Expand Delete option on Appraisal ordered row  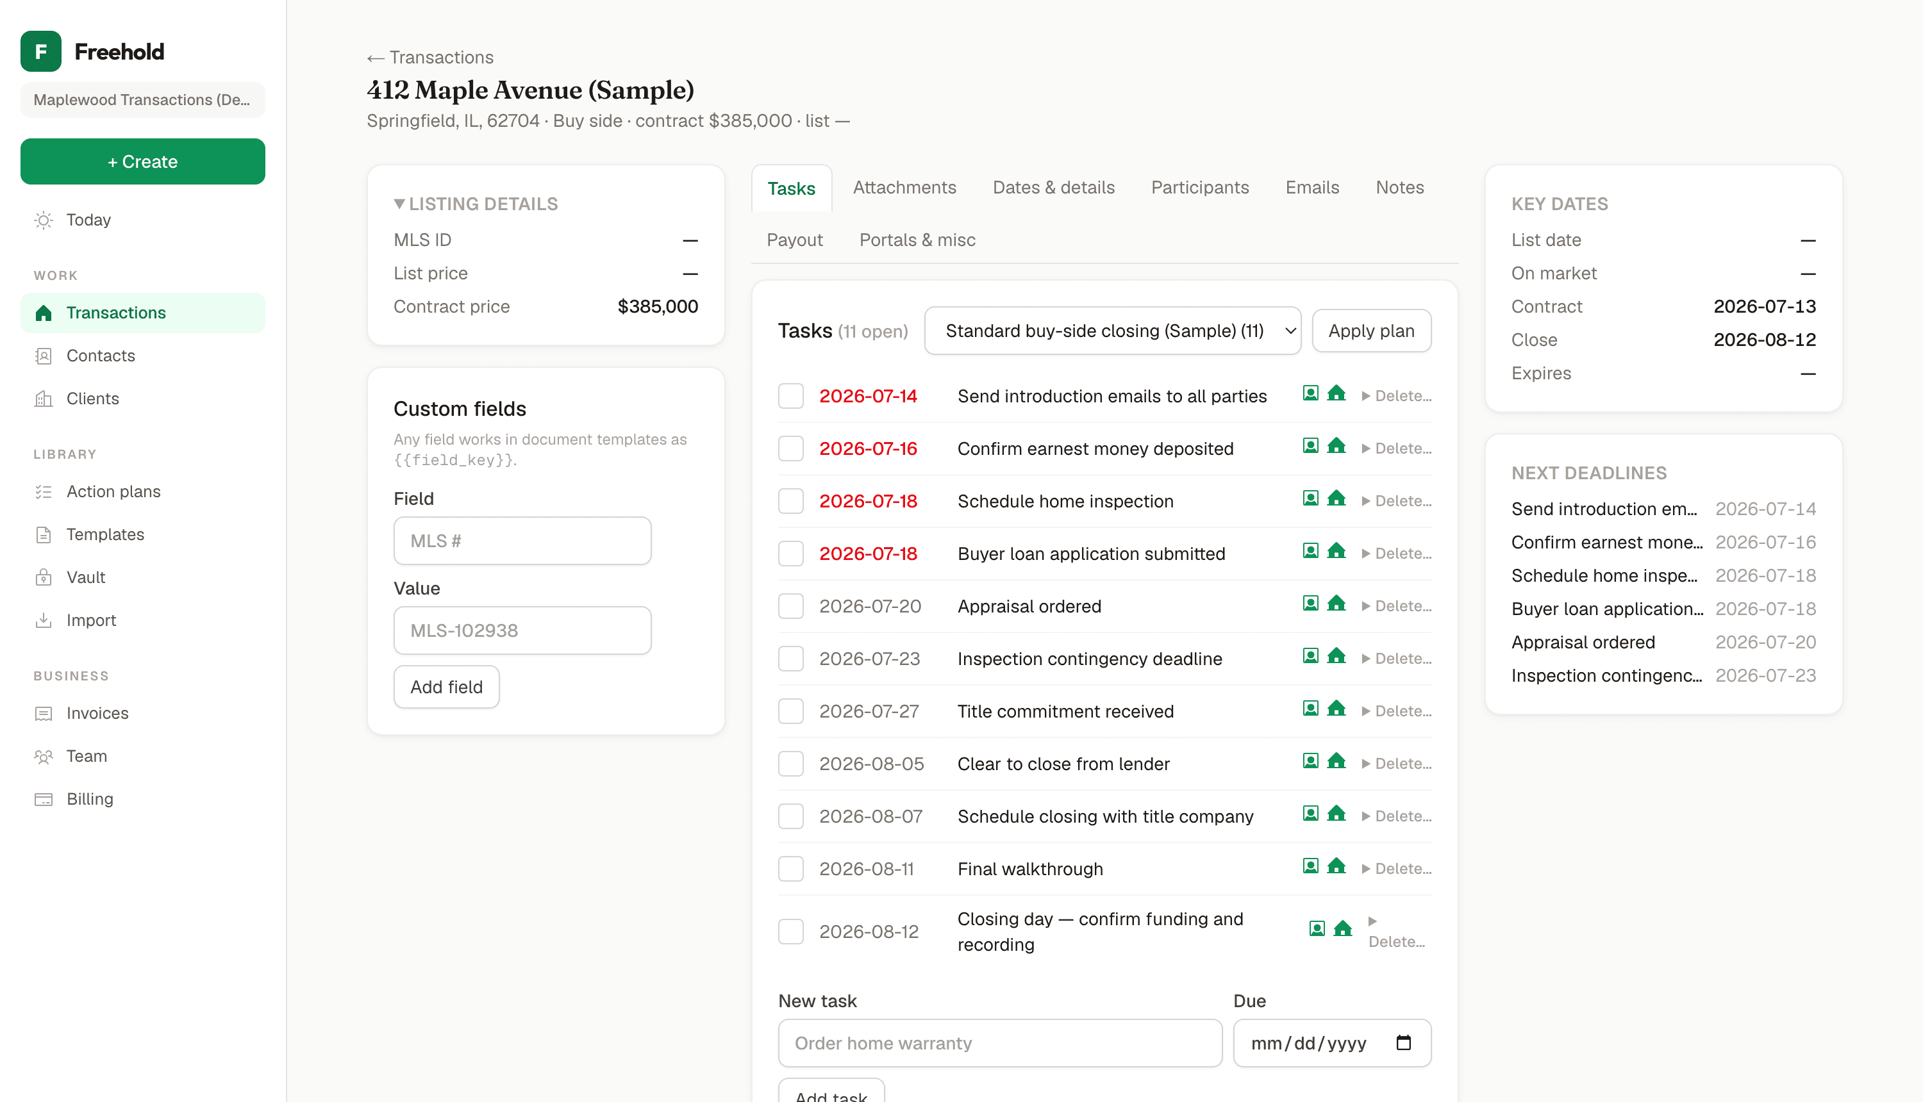tap(1396, 606)
